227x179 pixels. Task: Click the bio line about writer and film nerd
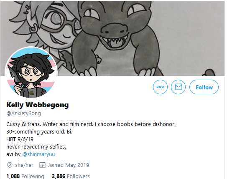(x=91, y=124)
